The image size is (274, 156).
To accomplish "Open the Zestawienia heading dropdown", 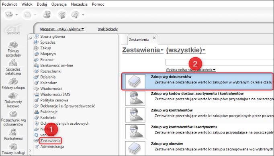I will point(143,50).
